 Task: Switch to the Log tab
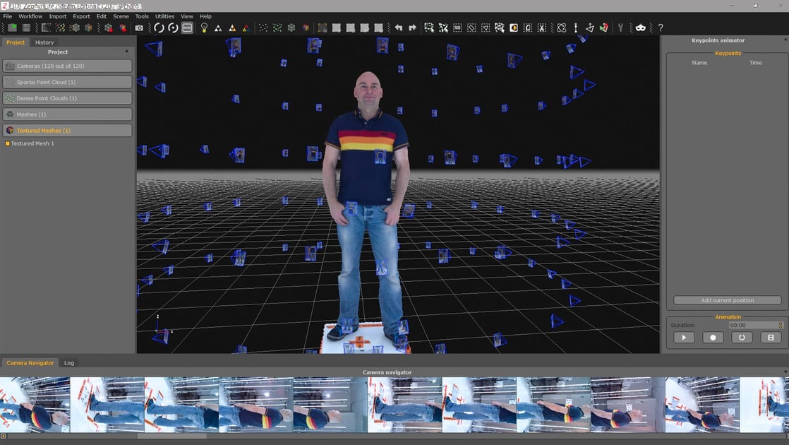[x=68, y=362]
